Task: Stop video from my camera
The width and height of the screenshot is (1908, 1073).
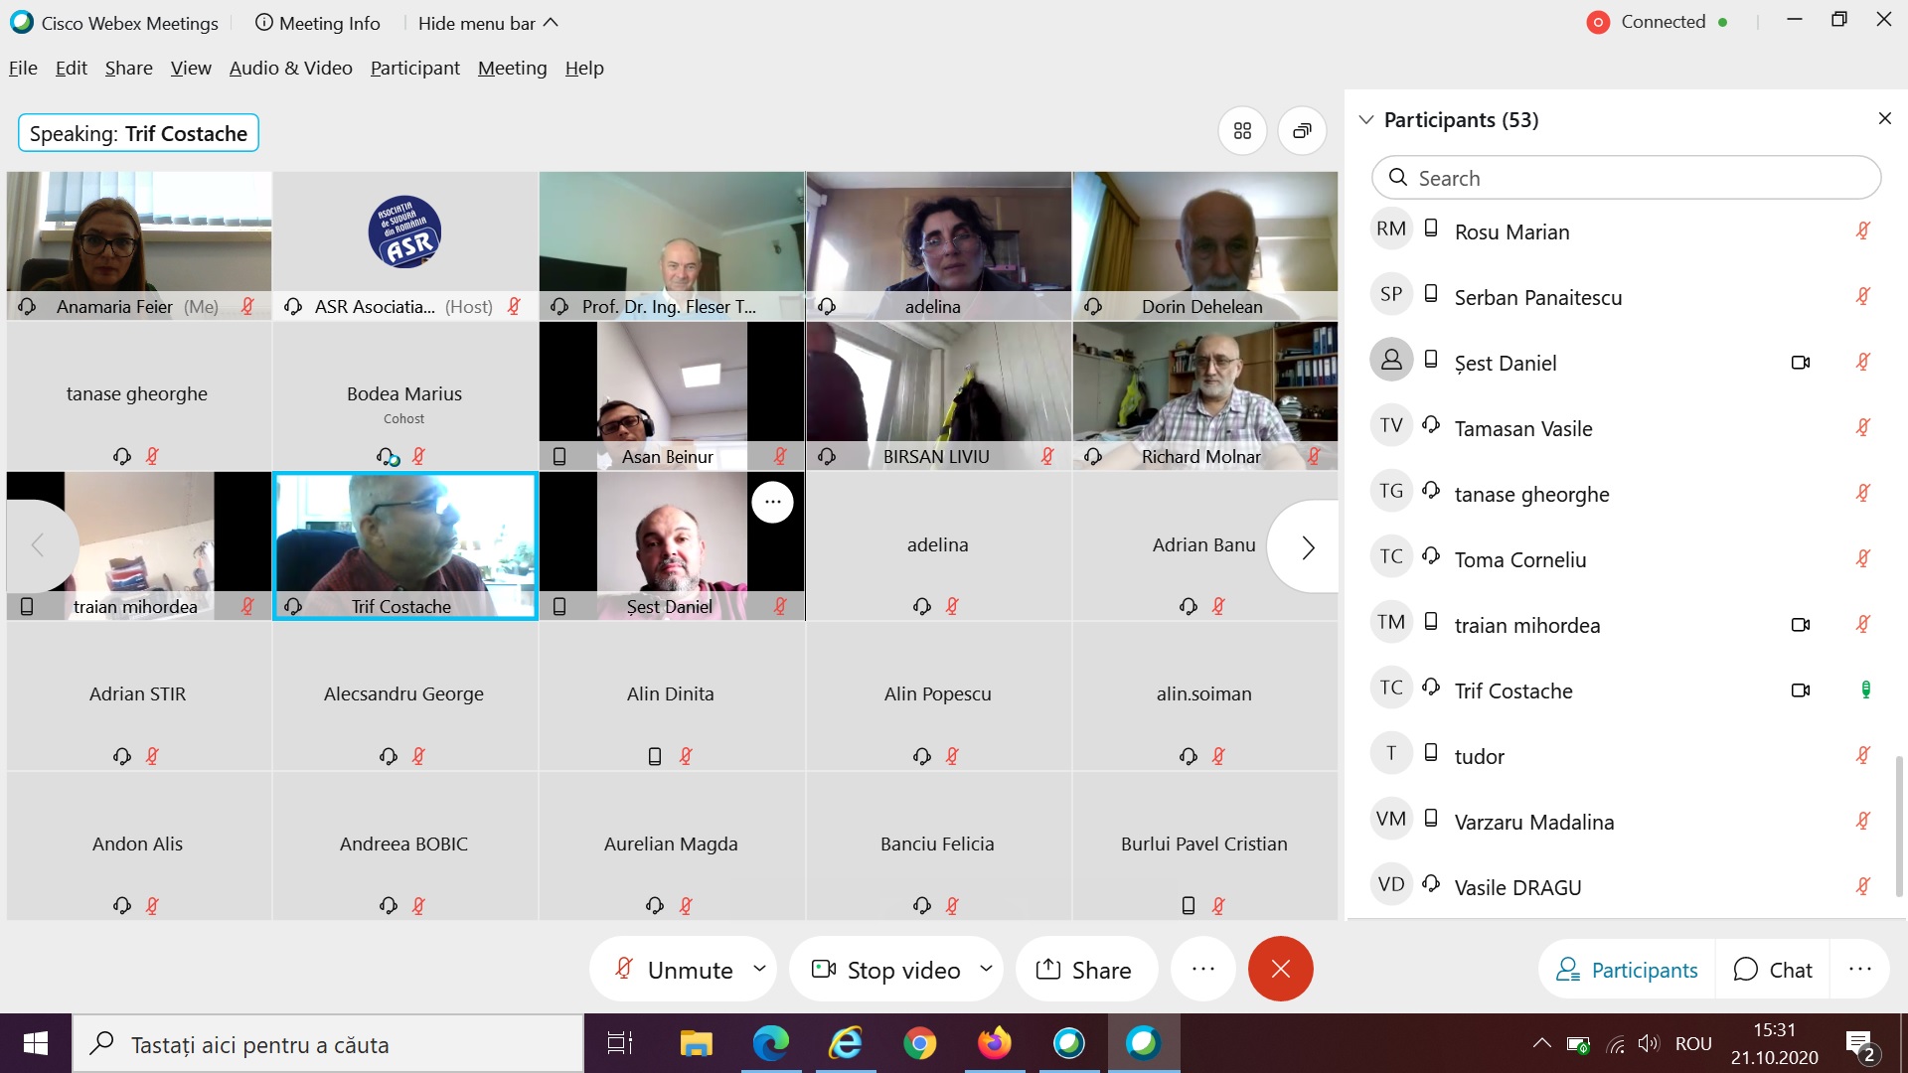Action: tap(887, 970)
